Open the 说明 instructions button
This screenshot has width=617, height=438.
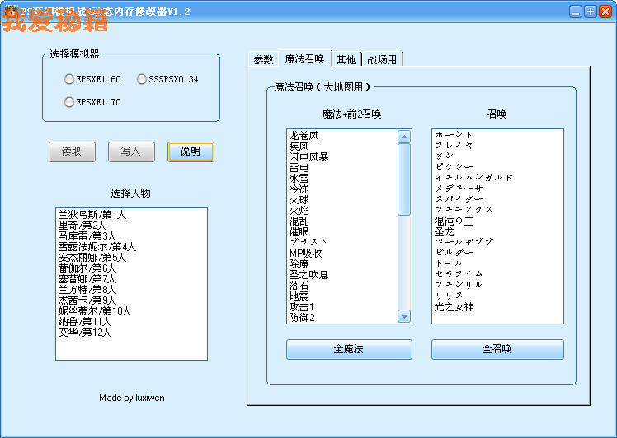click(191, 151)
